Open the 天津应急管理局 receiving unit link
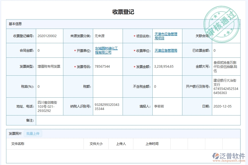The height and width of the screenshot is (165, 248). [166, 50]
